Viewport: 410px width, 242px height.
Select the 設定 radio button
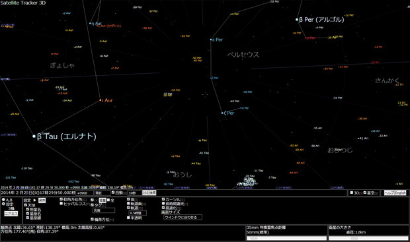4,204
